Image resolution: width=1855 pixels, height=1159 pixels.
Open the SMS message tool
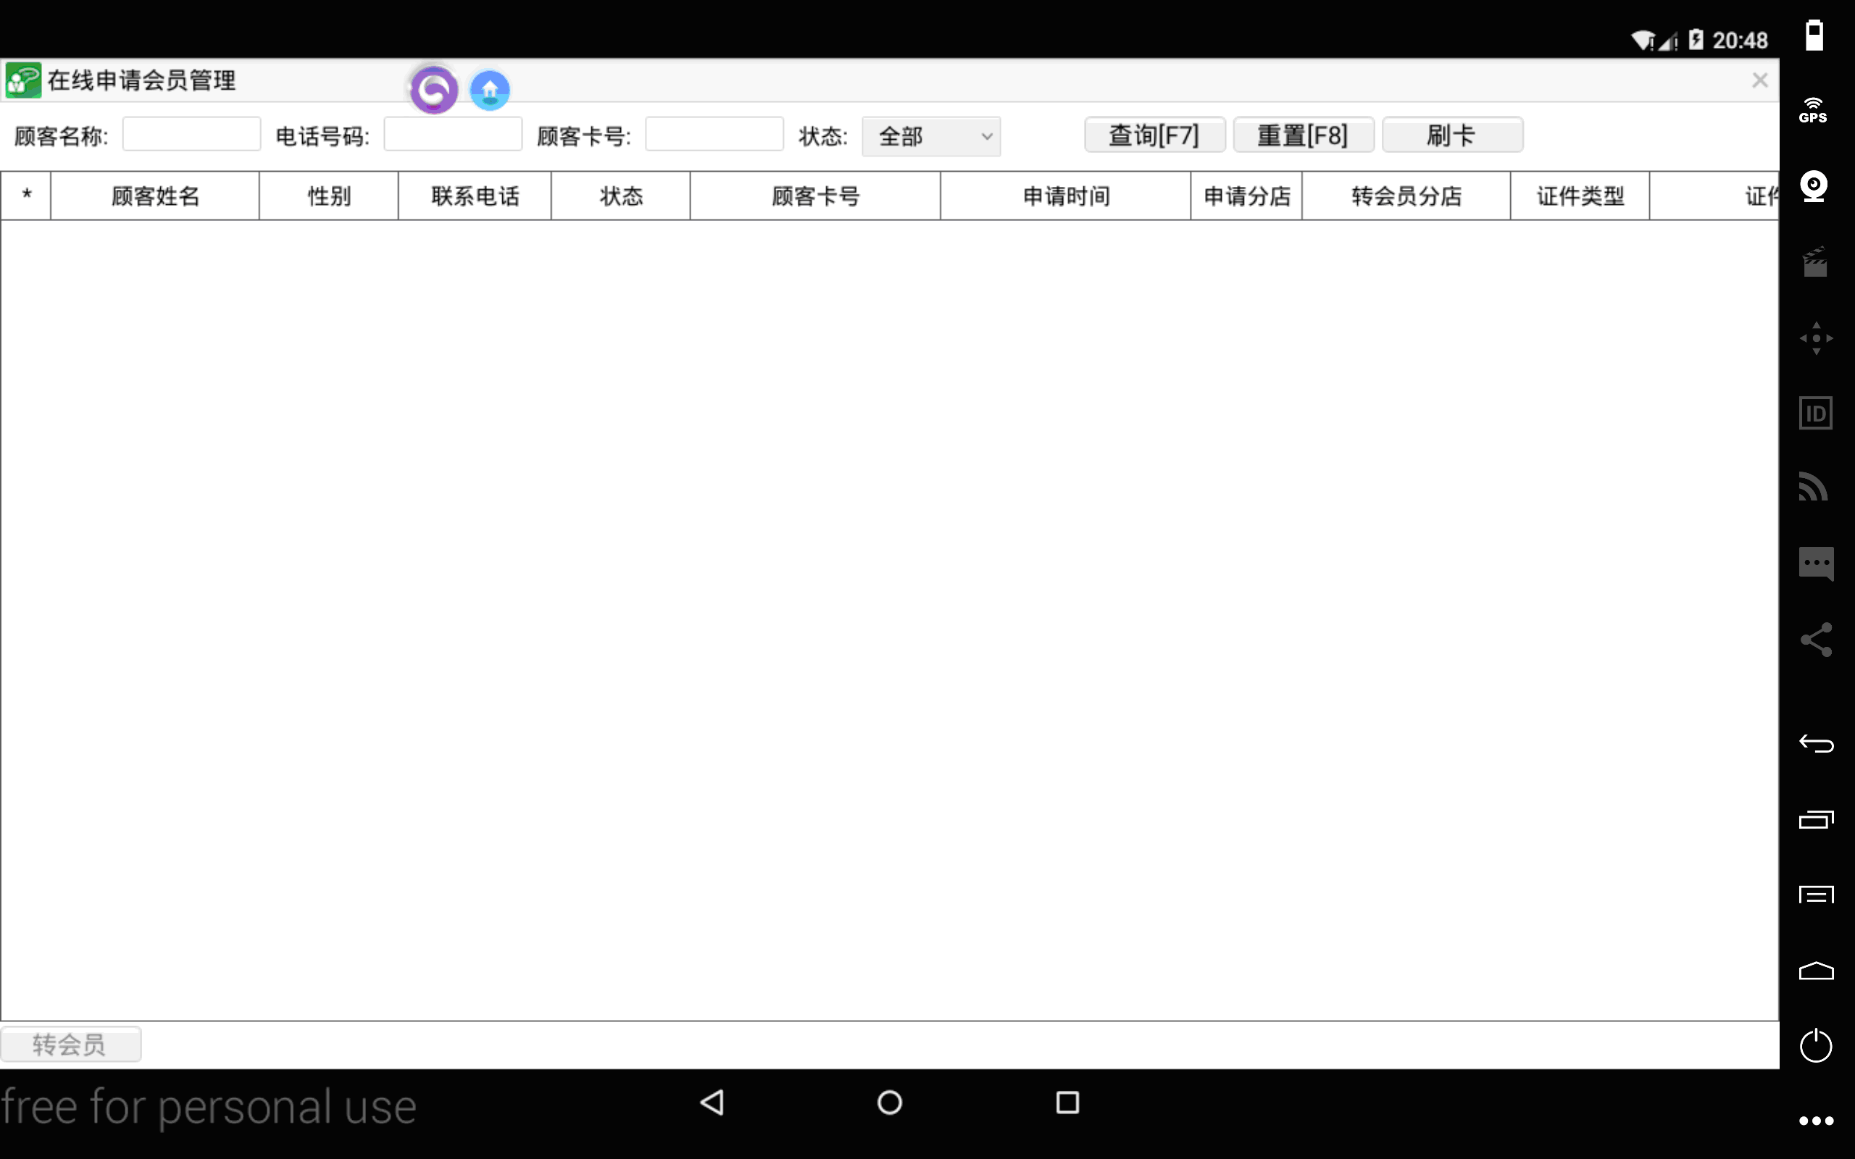click(x=1816, y=564)
